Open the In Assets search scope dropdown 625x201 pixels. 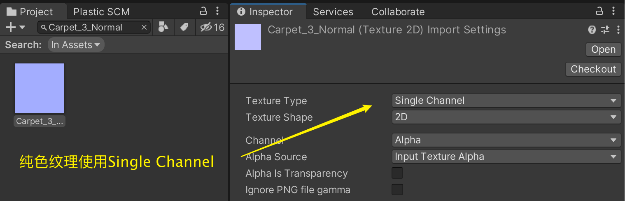(76, 45)
